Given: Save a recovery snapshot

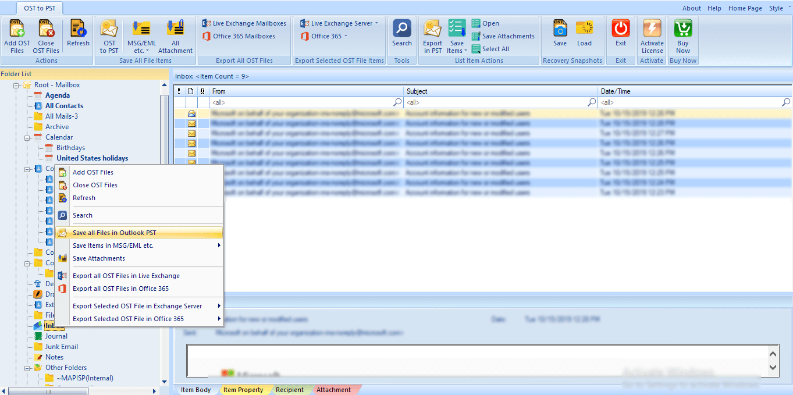Looking at the screenshot, I should [x=560, y=34].
